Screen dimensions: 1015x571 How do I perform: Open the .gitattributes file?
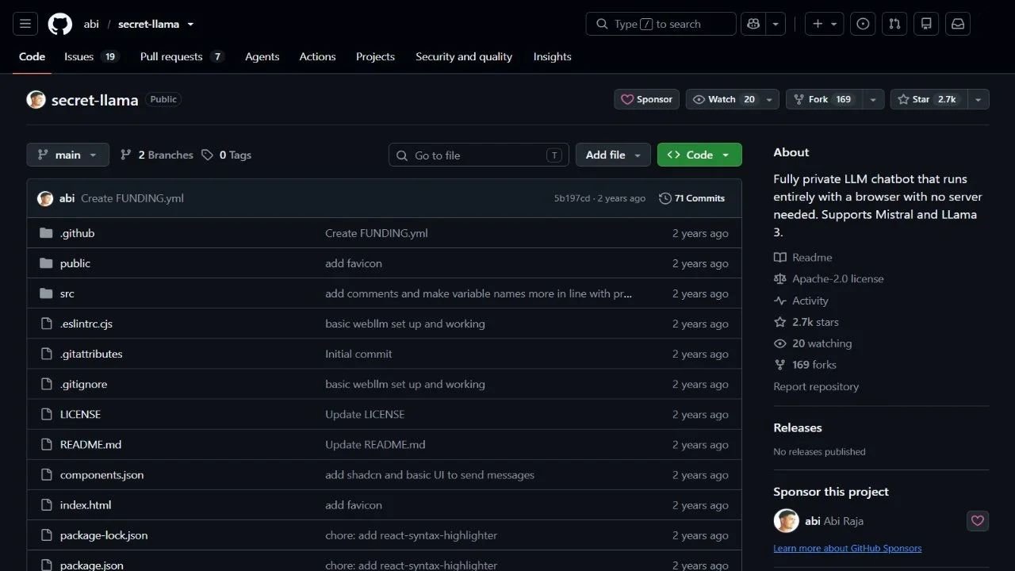pos(91,354)
